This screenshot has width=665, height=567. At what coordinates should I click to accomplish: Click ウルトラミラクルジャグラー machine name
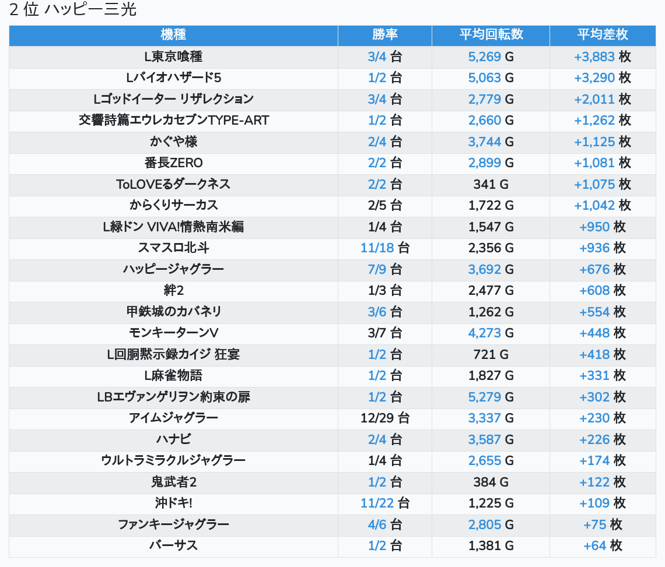tap(173, 460)
